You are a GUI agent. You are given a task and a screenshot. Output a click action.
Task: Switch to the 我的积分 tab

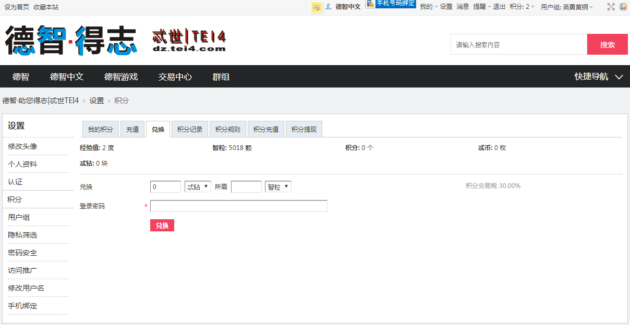point(100,129)
